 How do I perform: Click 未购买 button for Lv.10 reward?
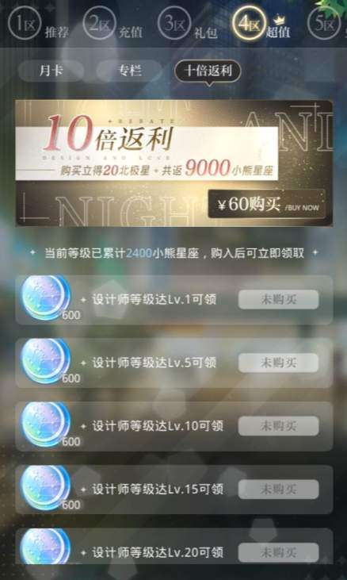(278, 426)
